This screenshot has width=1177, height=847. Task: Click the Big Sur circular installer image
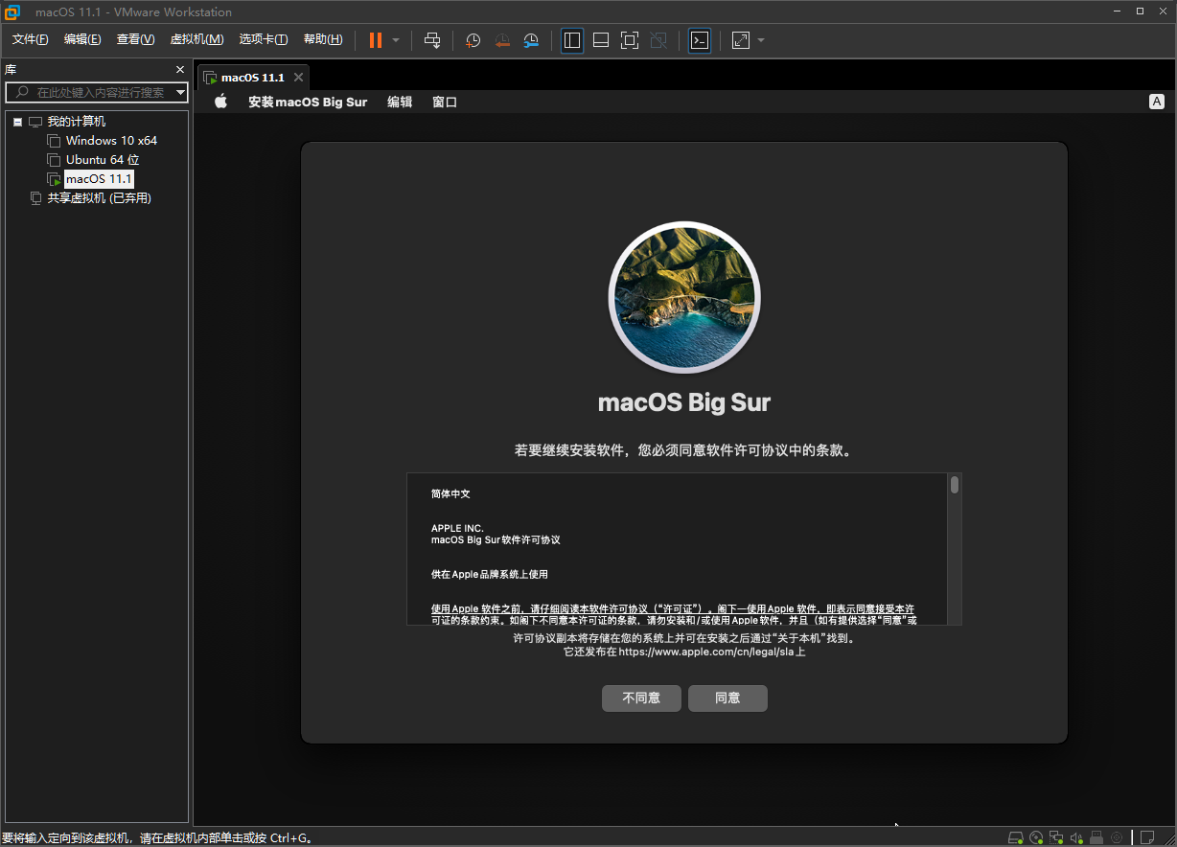pos(684,297)
